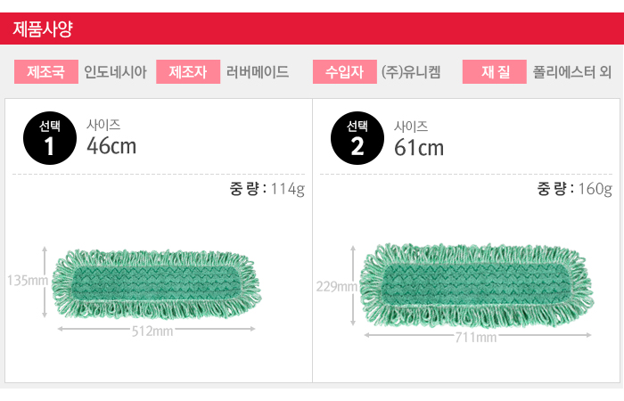Click the 재 질 pink label
624x401 pixels.
click(494, 71)
